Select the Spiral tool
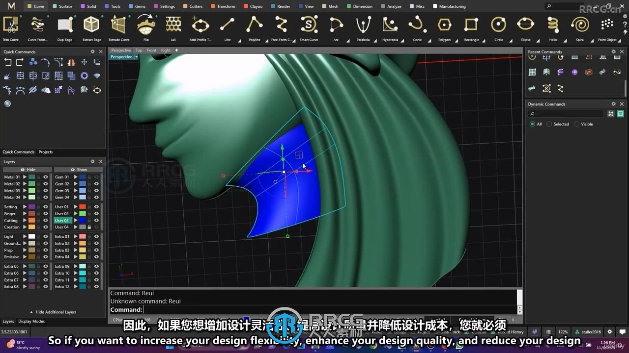Viewport: 629px width, 353px height. (580, 28)
